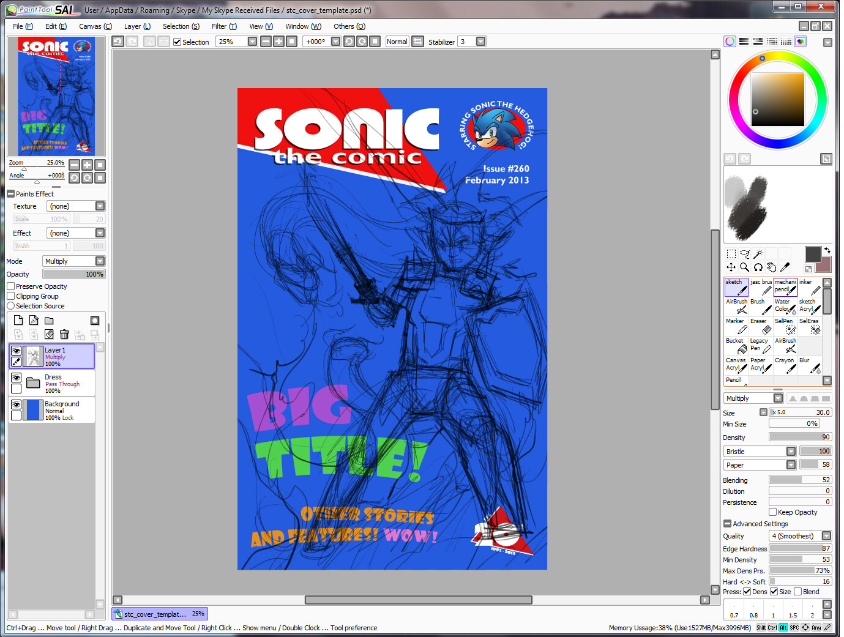The image size is (844, 637).
Task: Toggle the RGB slider panel
Action: 744,42
